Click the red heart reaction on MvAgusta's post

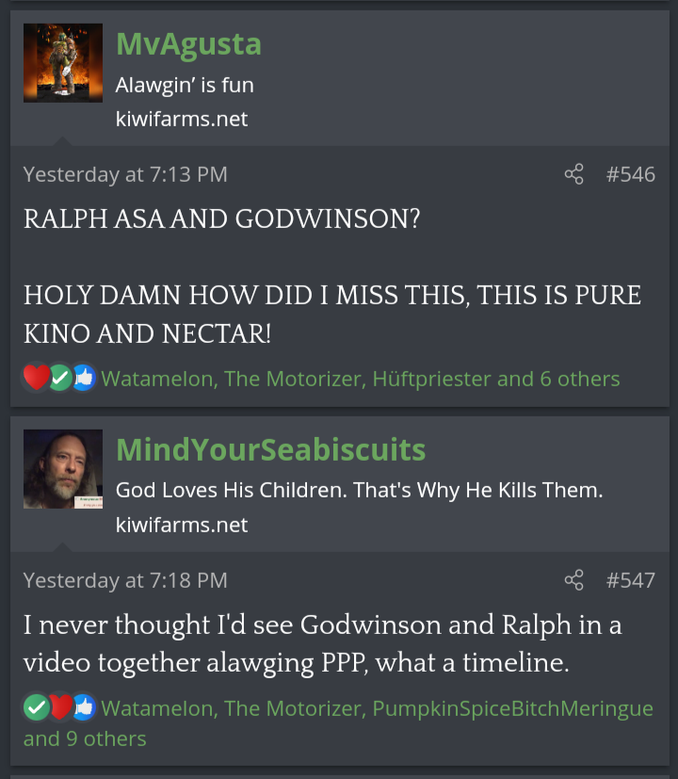tap(37, 377)
